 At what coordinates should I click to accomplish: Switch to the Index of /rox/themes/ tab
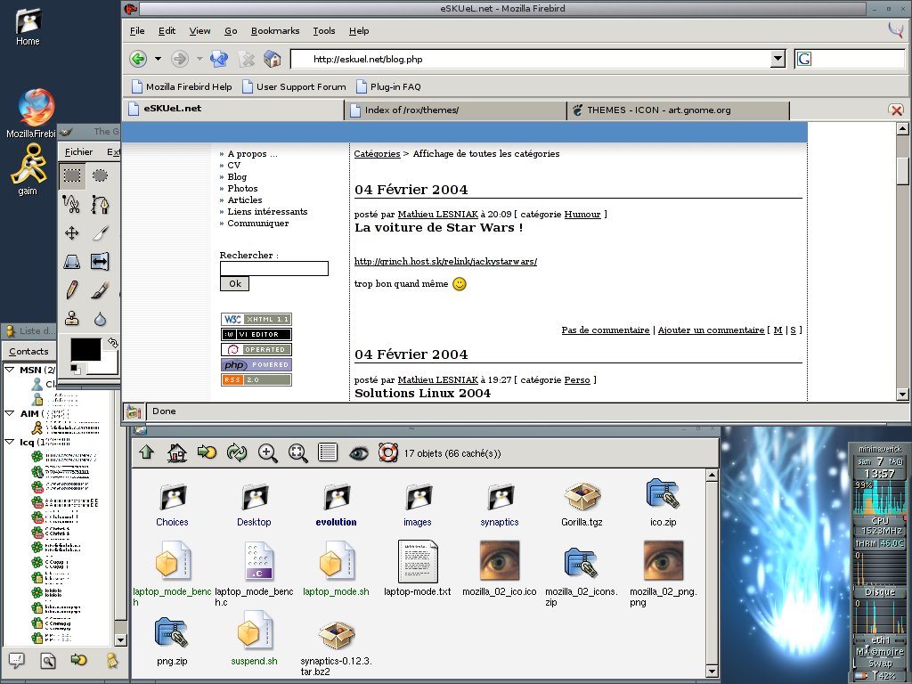tap(455, 110)
